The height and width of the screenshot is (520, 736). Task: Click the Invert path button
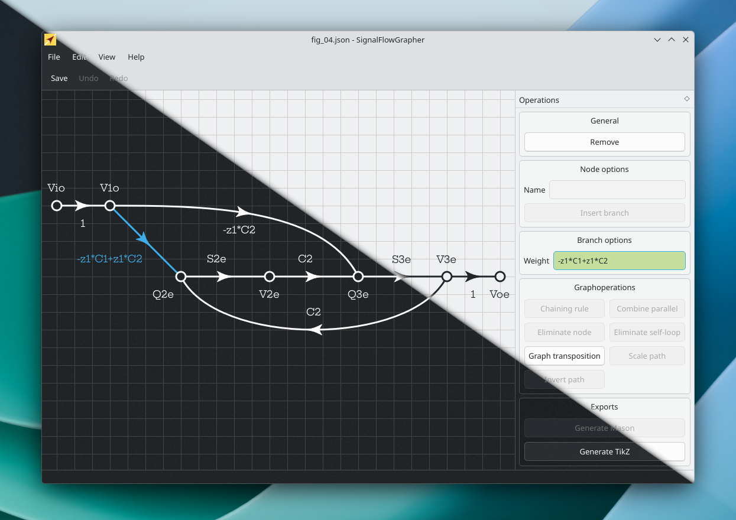pyautogui.click(x=565, y=379)
